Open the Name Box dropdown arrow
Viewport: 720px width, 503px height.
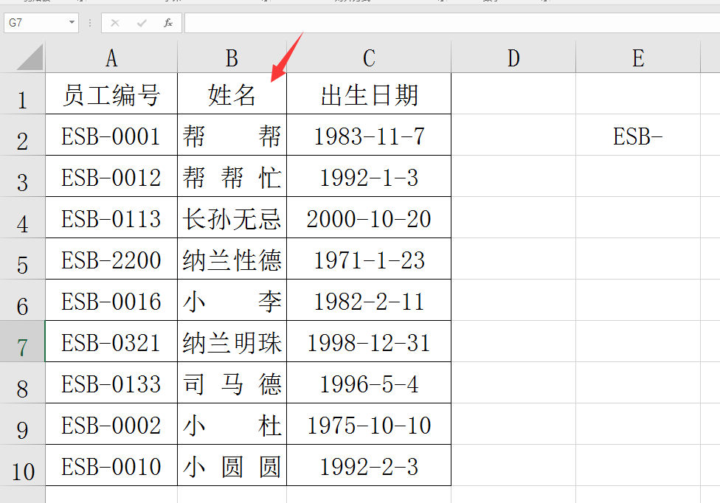point(72,23)
